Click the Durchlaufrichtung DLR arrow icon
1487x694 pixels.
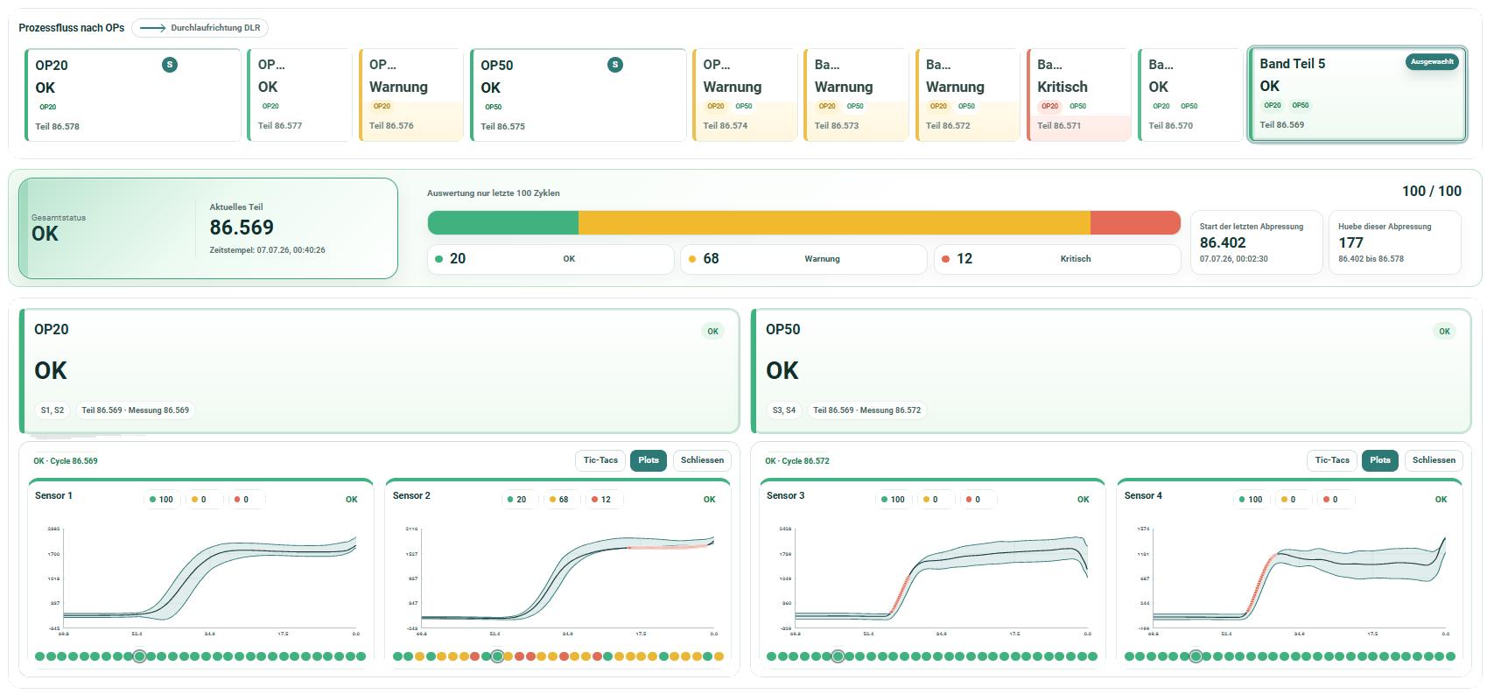click(x=153, y=28)
